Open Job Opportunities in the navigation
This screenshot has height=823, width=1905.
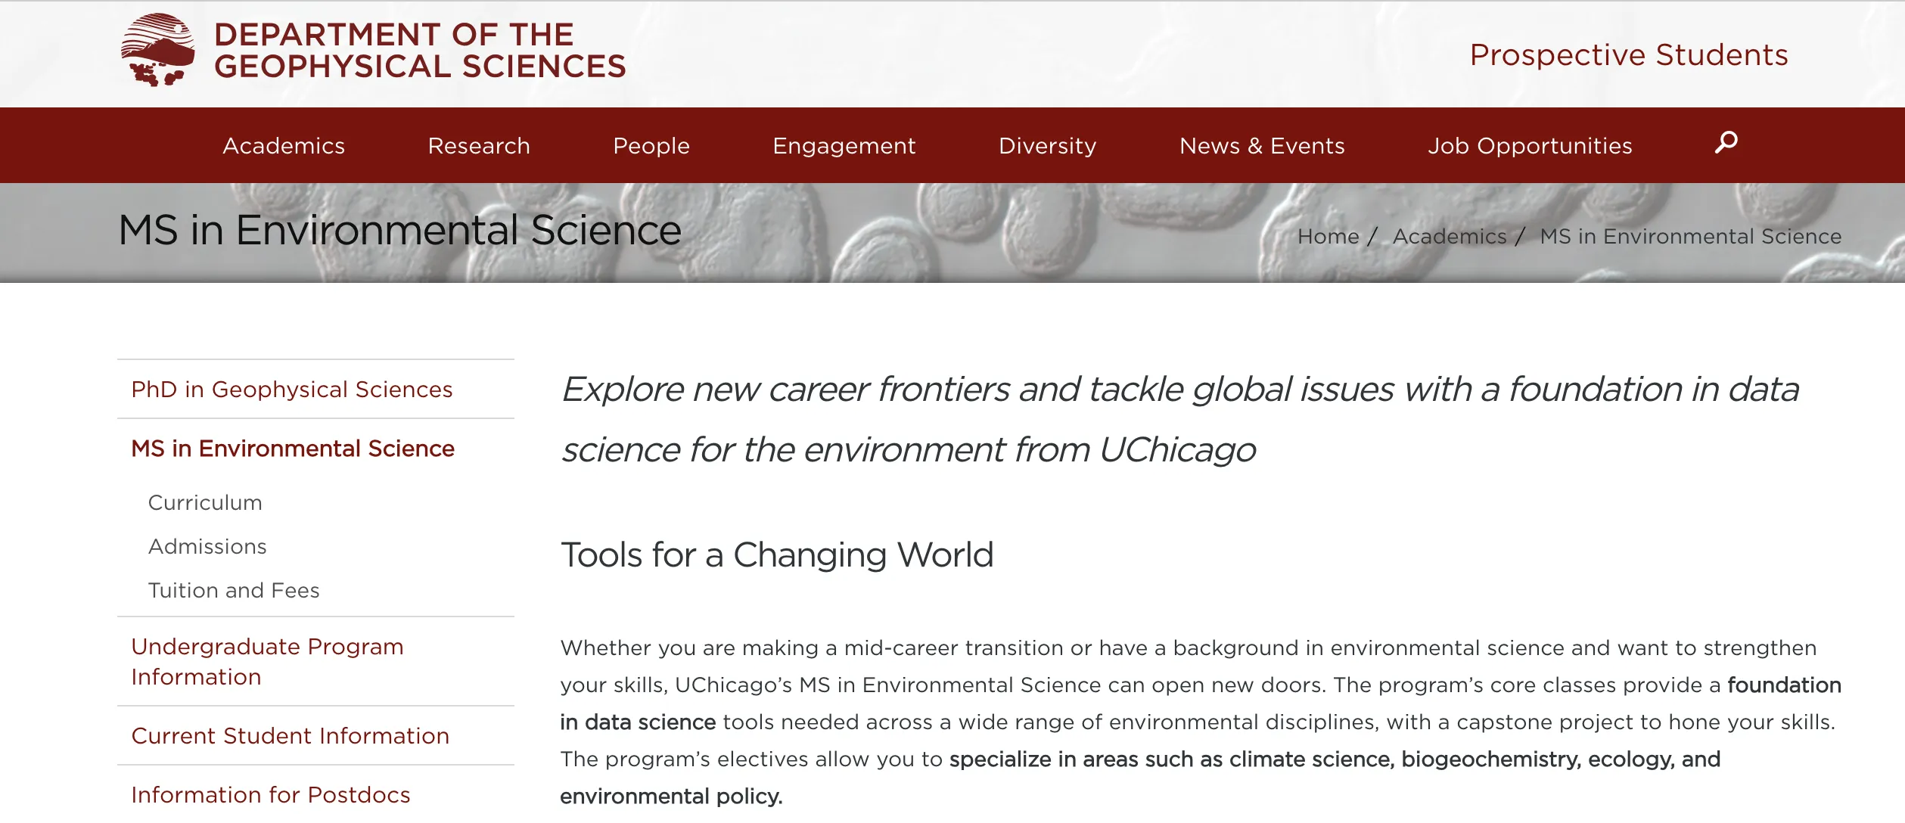[1530, 145]
